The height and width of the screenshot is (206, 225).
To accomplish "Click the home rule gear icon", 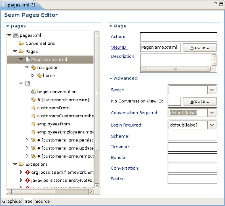I will coord(39,75).
